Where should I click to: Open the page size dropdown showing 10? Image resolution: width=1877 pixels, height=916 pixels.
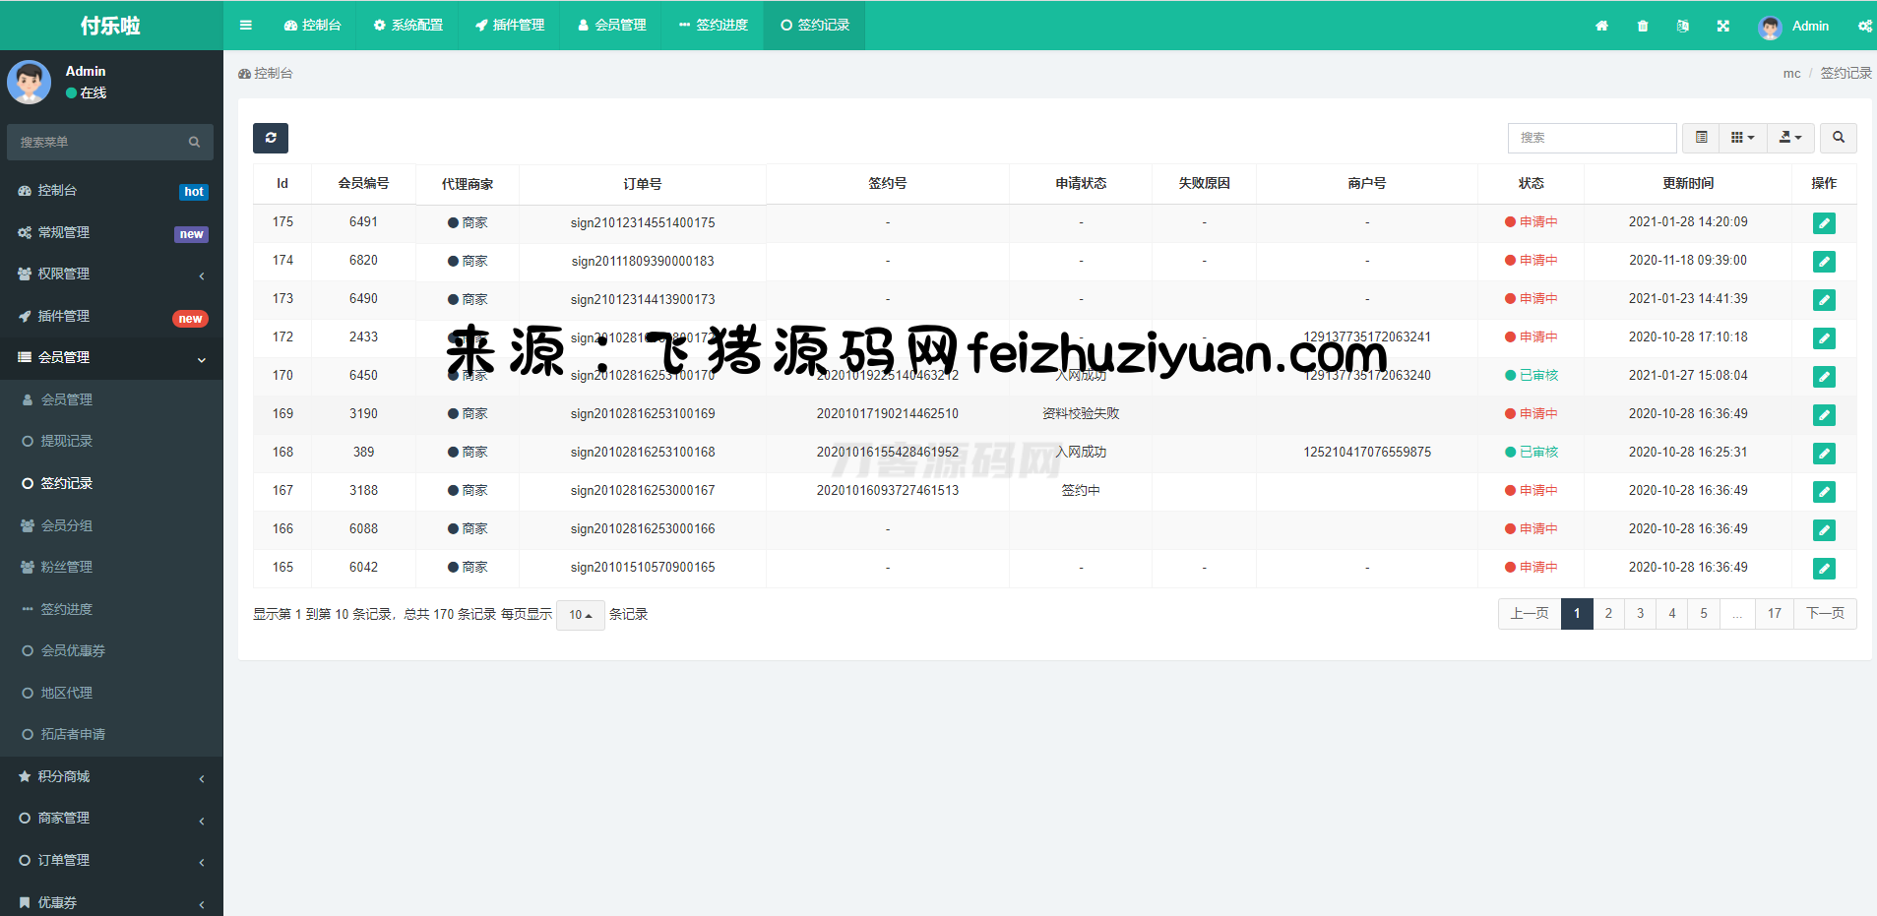[580, 615]
